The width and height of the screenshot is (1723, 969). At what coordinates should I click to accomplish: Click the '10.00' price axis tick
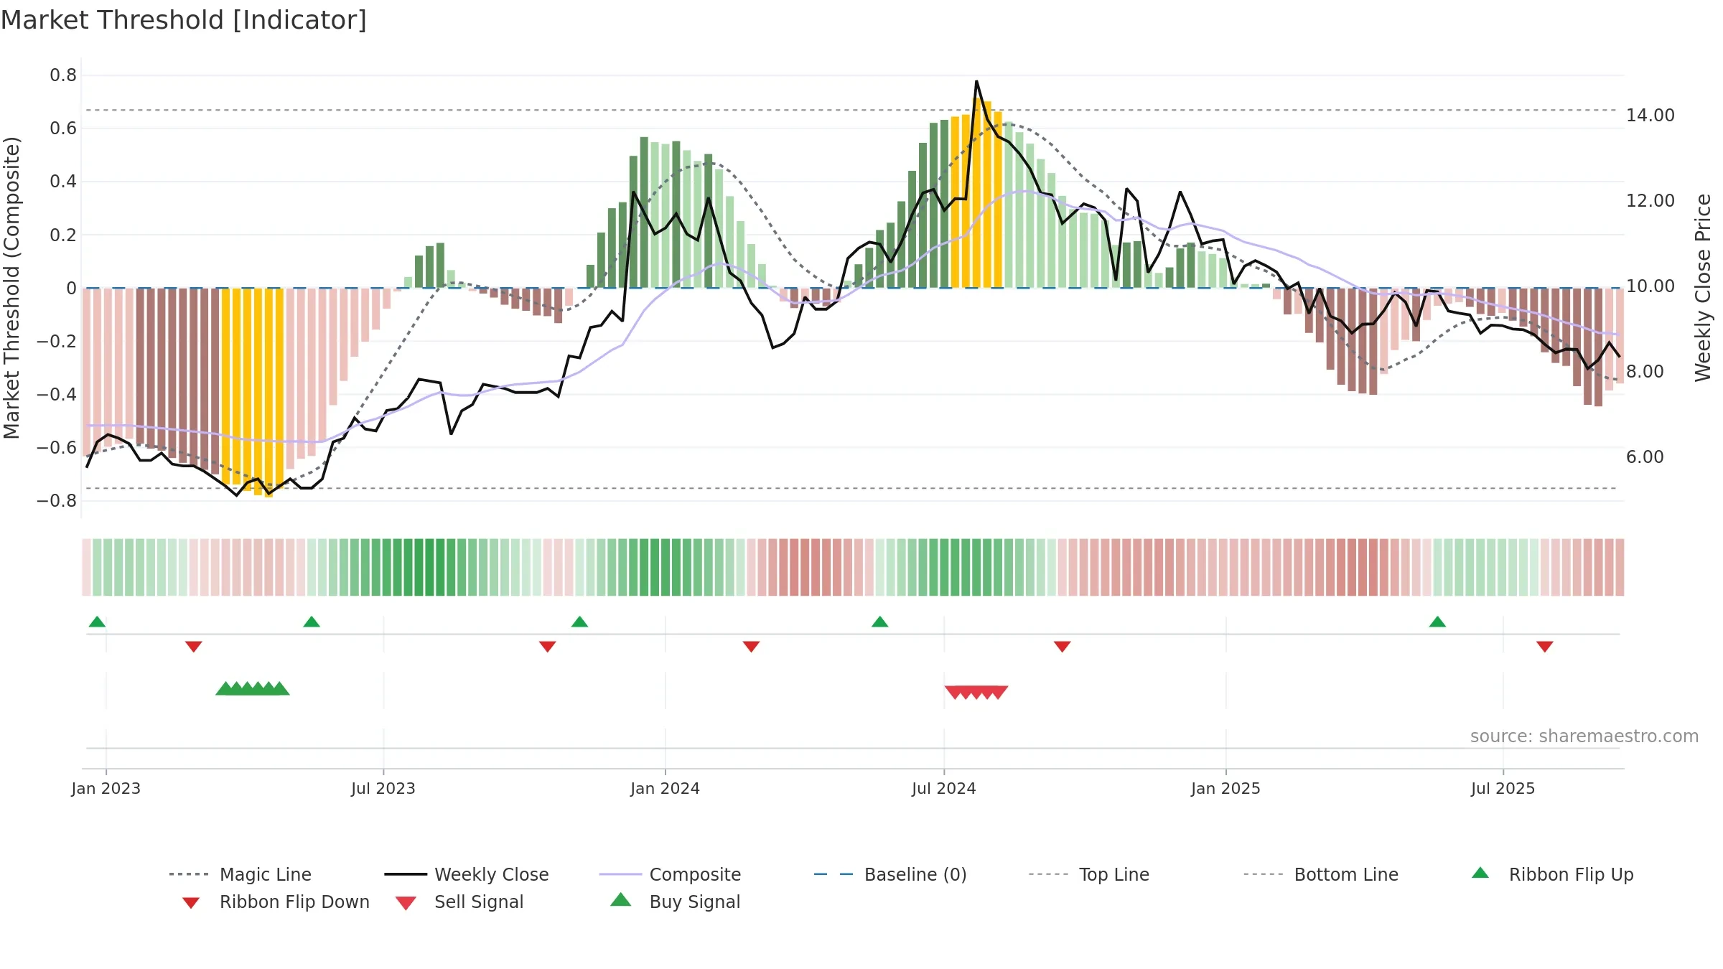[1650, 286]
